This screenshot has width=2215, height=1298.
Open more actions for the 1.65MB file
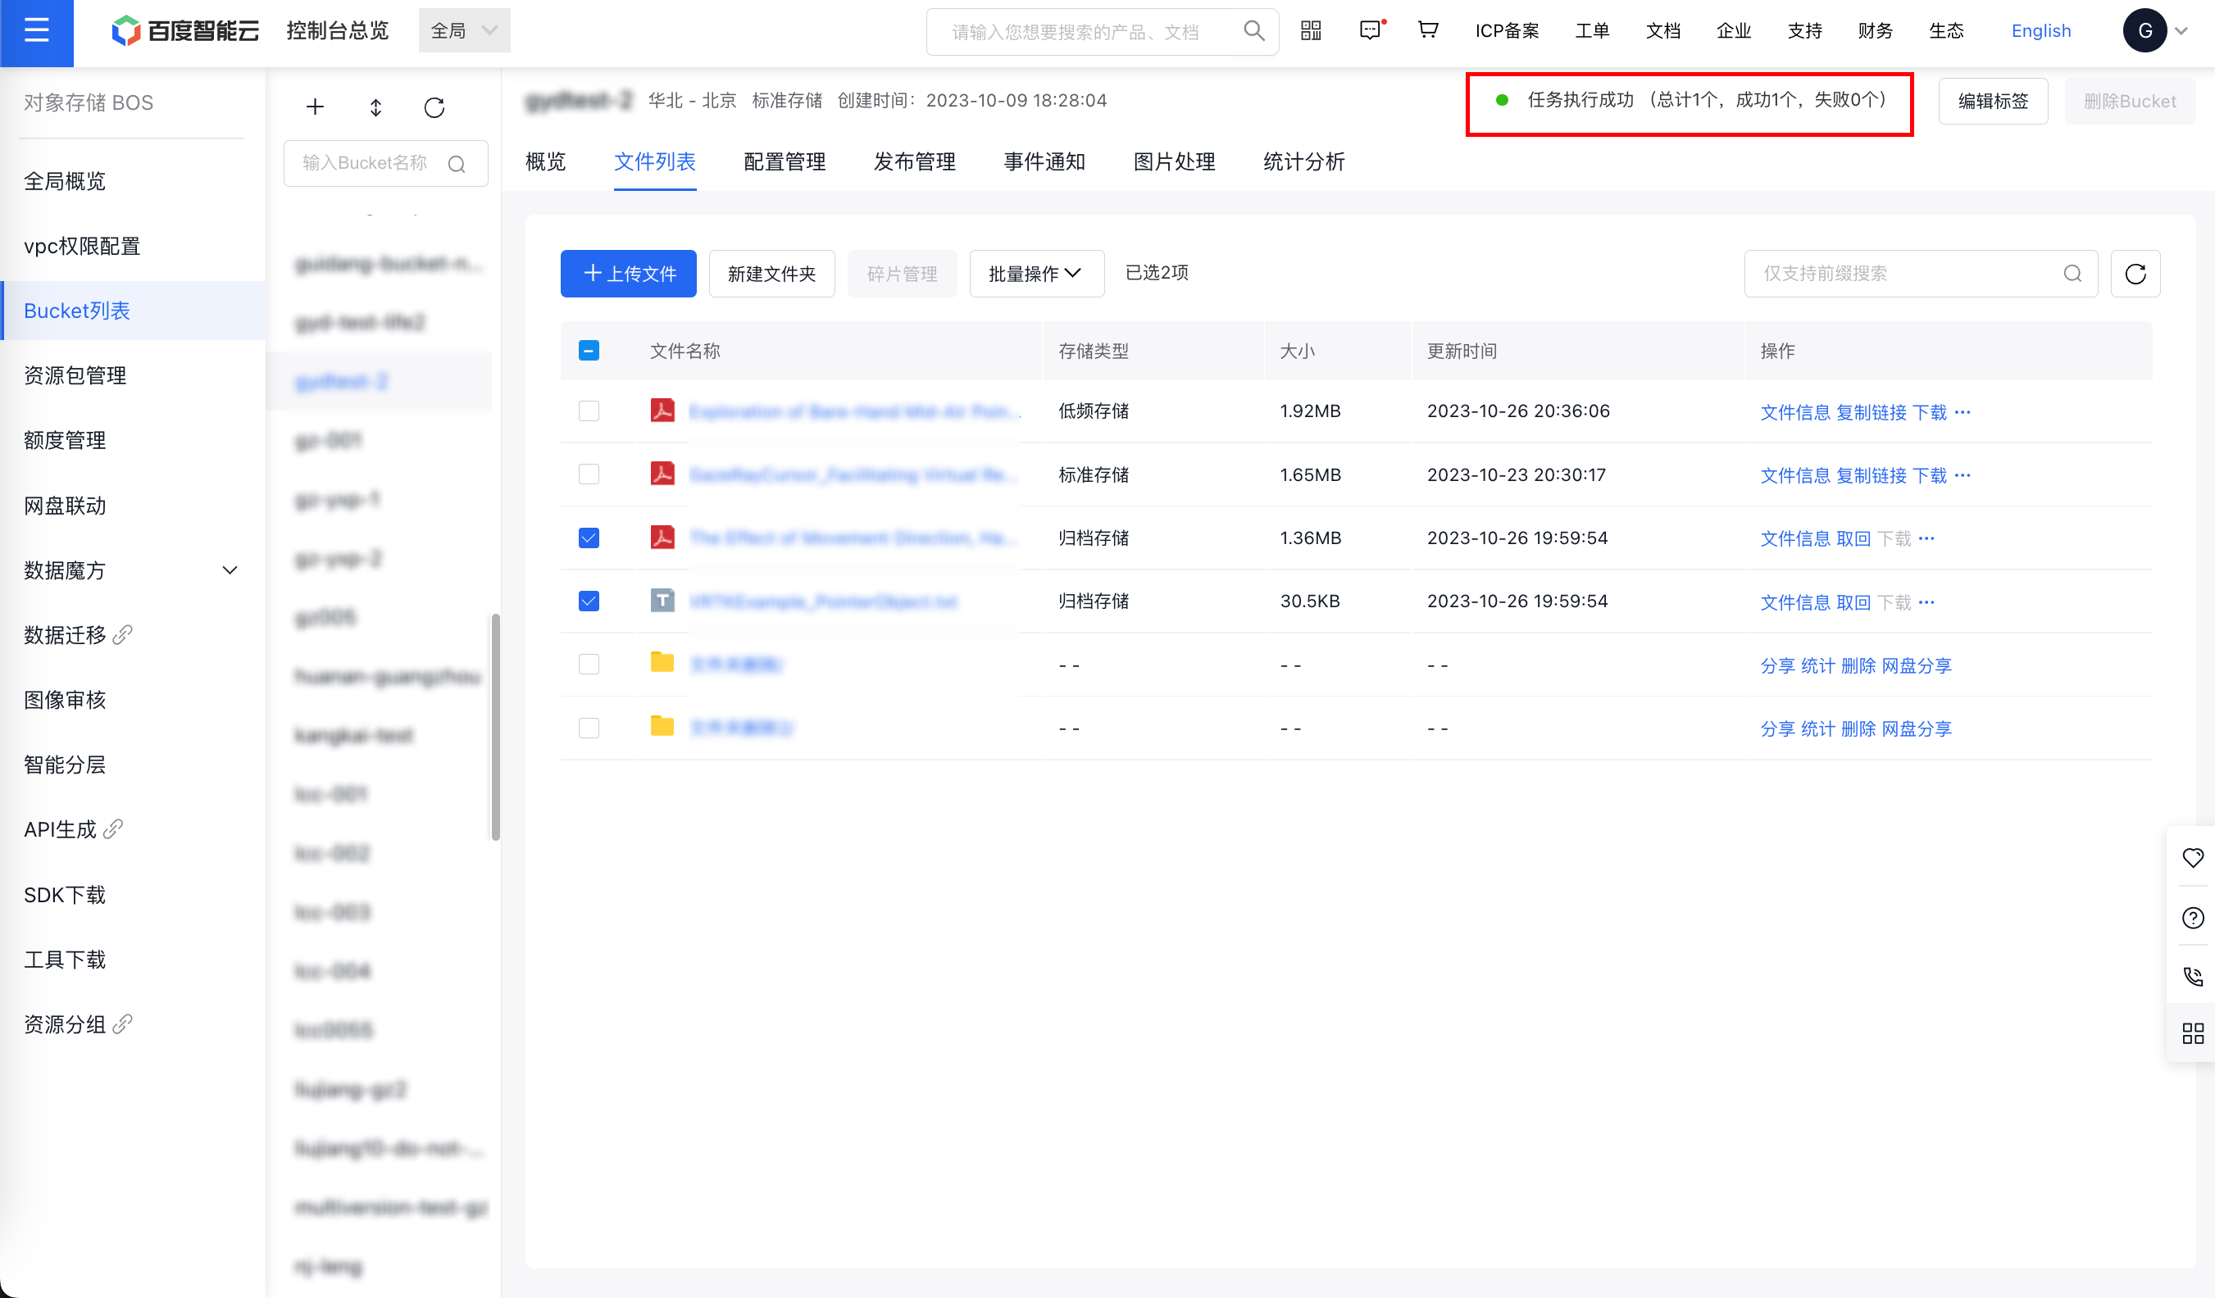click(1963, 475)
